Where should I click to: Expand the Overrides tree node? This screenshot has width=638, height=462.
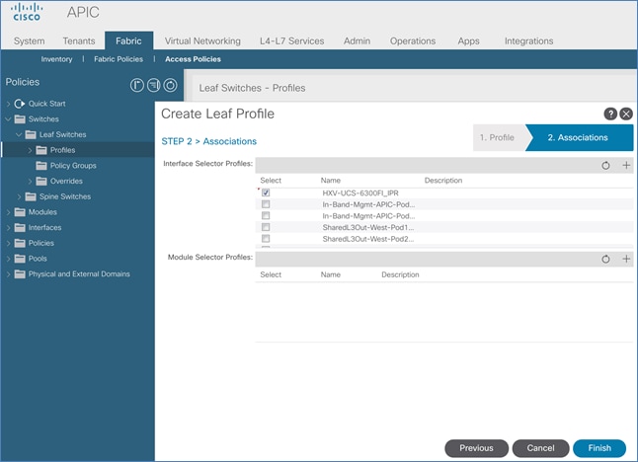pyautogui.click(x=30, y=181)
